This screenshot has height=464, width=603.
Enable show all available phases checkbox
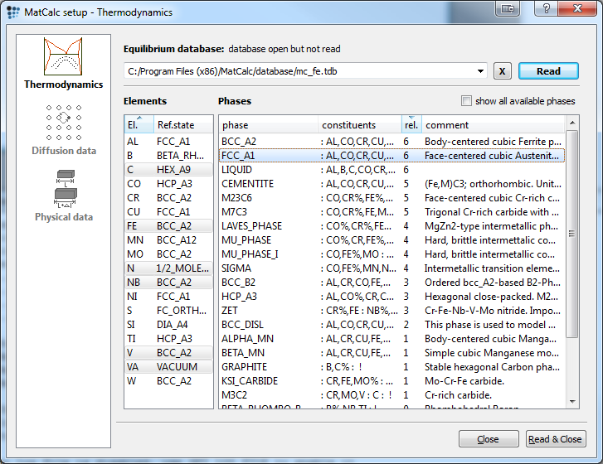click(x=467, y=101)
